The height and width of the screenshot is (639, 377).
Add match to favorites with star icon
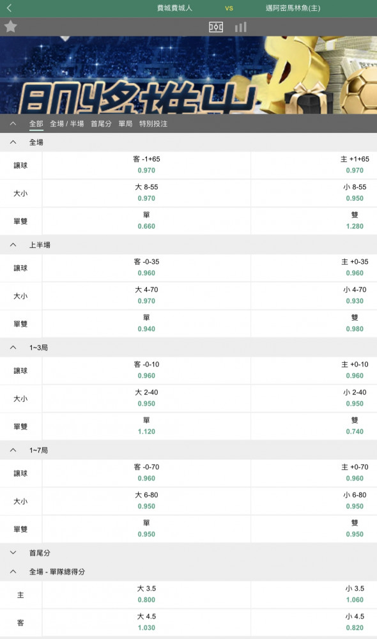(11, 26)
